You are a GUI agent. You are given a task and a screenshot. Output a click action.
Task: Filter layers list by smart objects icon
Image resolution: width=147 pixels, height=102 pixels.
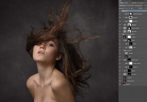(x=142, y=3)
